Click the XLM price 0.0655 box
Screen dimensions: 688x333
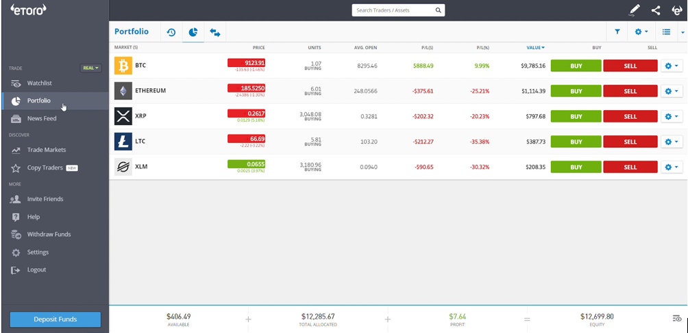click(246, 164)
